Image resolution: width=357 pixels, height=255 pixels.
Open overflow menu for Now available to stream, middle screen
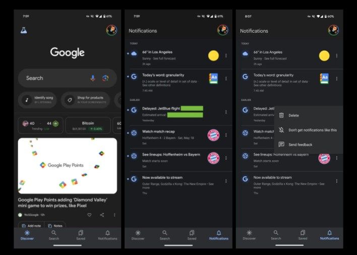tap(226, 181)
